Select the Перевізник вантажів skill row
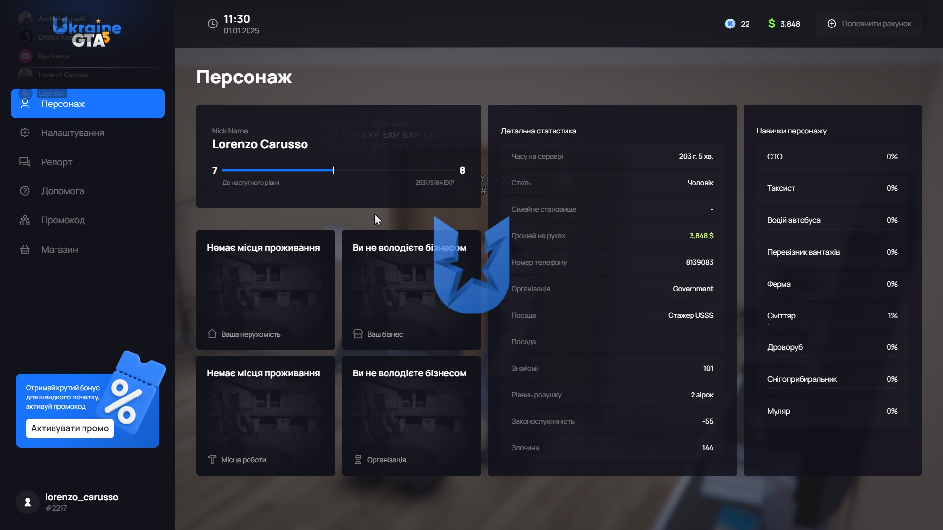The height and width of the screenshot is (530, 943). point(832,252)
